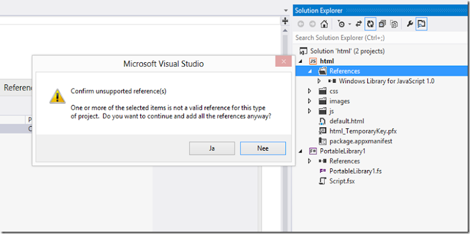The image size is (470, 234).
Task: Close the Microsoft Visual Studio dialog
Action: pyautogui.click(x=284, y=62)
